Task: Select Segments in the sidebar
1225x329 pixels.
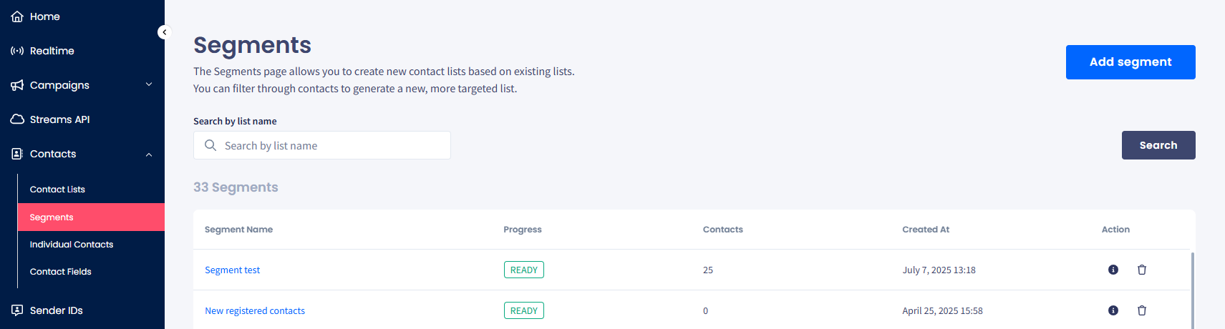Action: [52, 217]
